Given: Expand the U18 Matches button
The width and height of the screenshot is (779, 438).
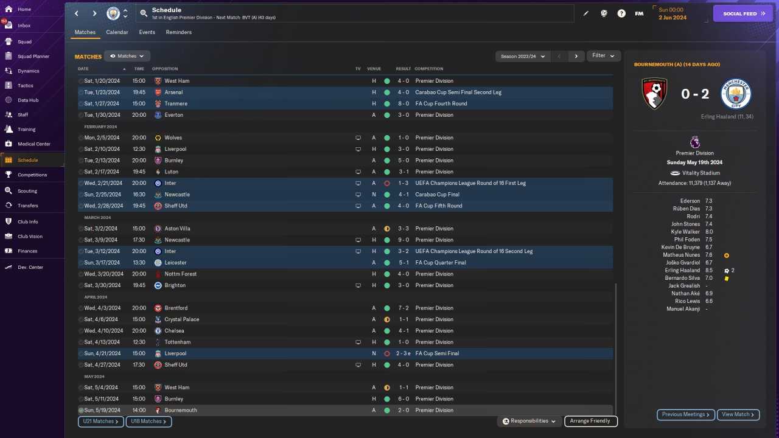Looking at the screenshot, I should 148,422.
